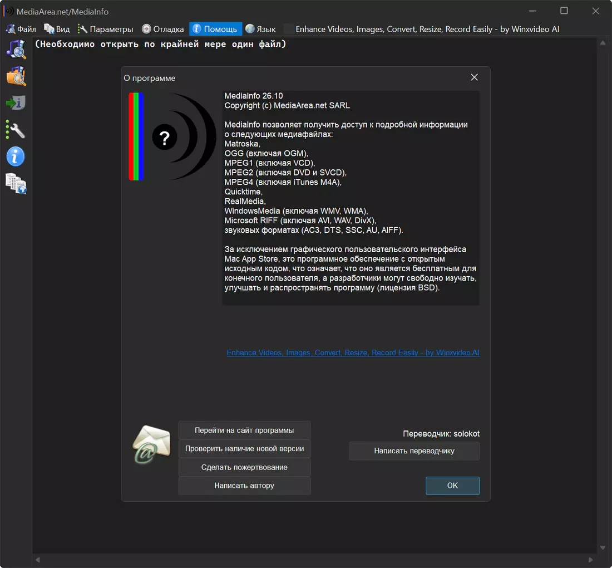Click "Проверить наличие новой версии" button

point(244,448)
